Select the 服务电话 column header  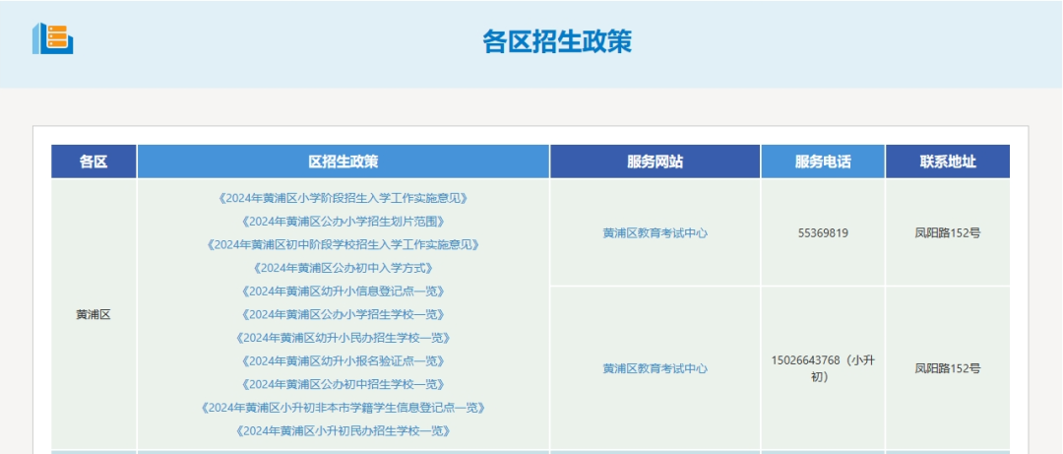click(823, 162)
